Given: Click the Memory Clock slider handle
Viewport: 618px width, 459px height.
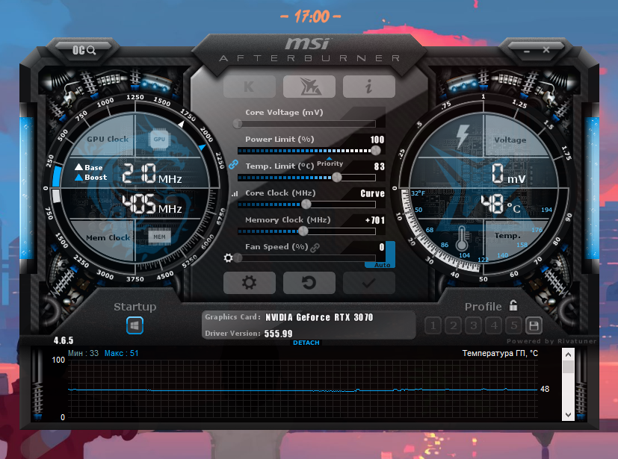Looking at the screenshot, I should tap(303, 231).
